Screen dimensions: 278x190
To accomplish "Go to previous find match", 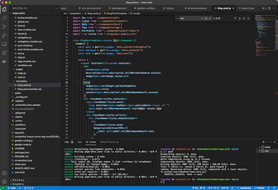I will click(x=235, y=18).
